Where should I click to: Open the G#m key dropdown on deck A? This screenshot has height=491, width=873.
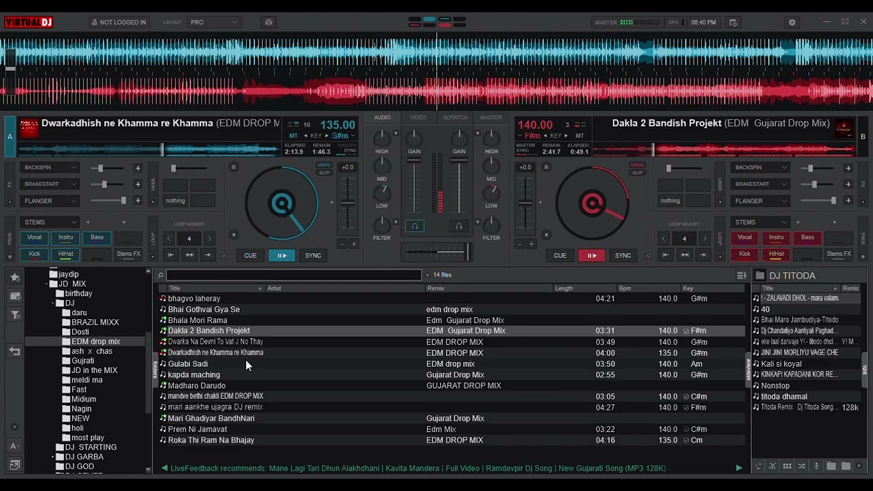click(x=342, y=136)
